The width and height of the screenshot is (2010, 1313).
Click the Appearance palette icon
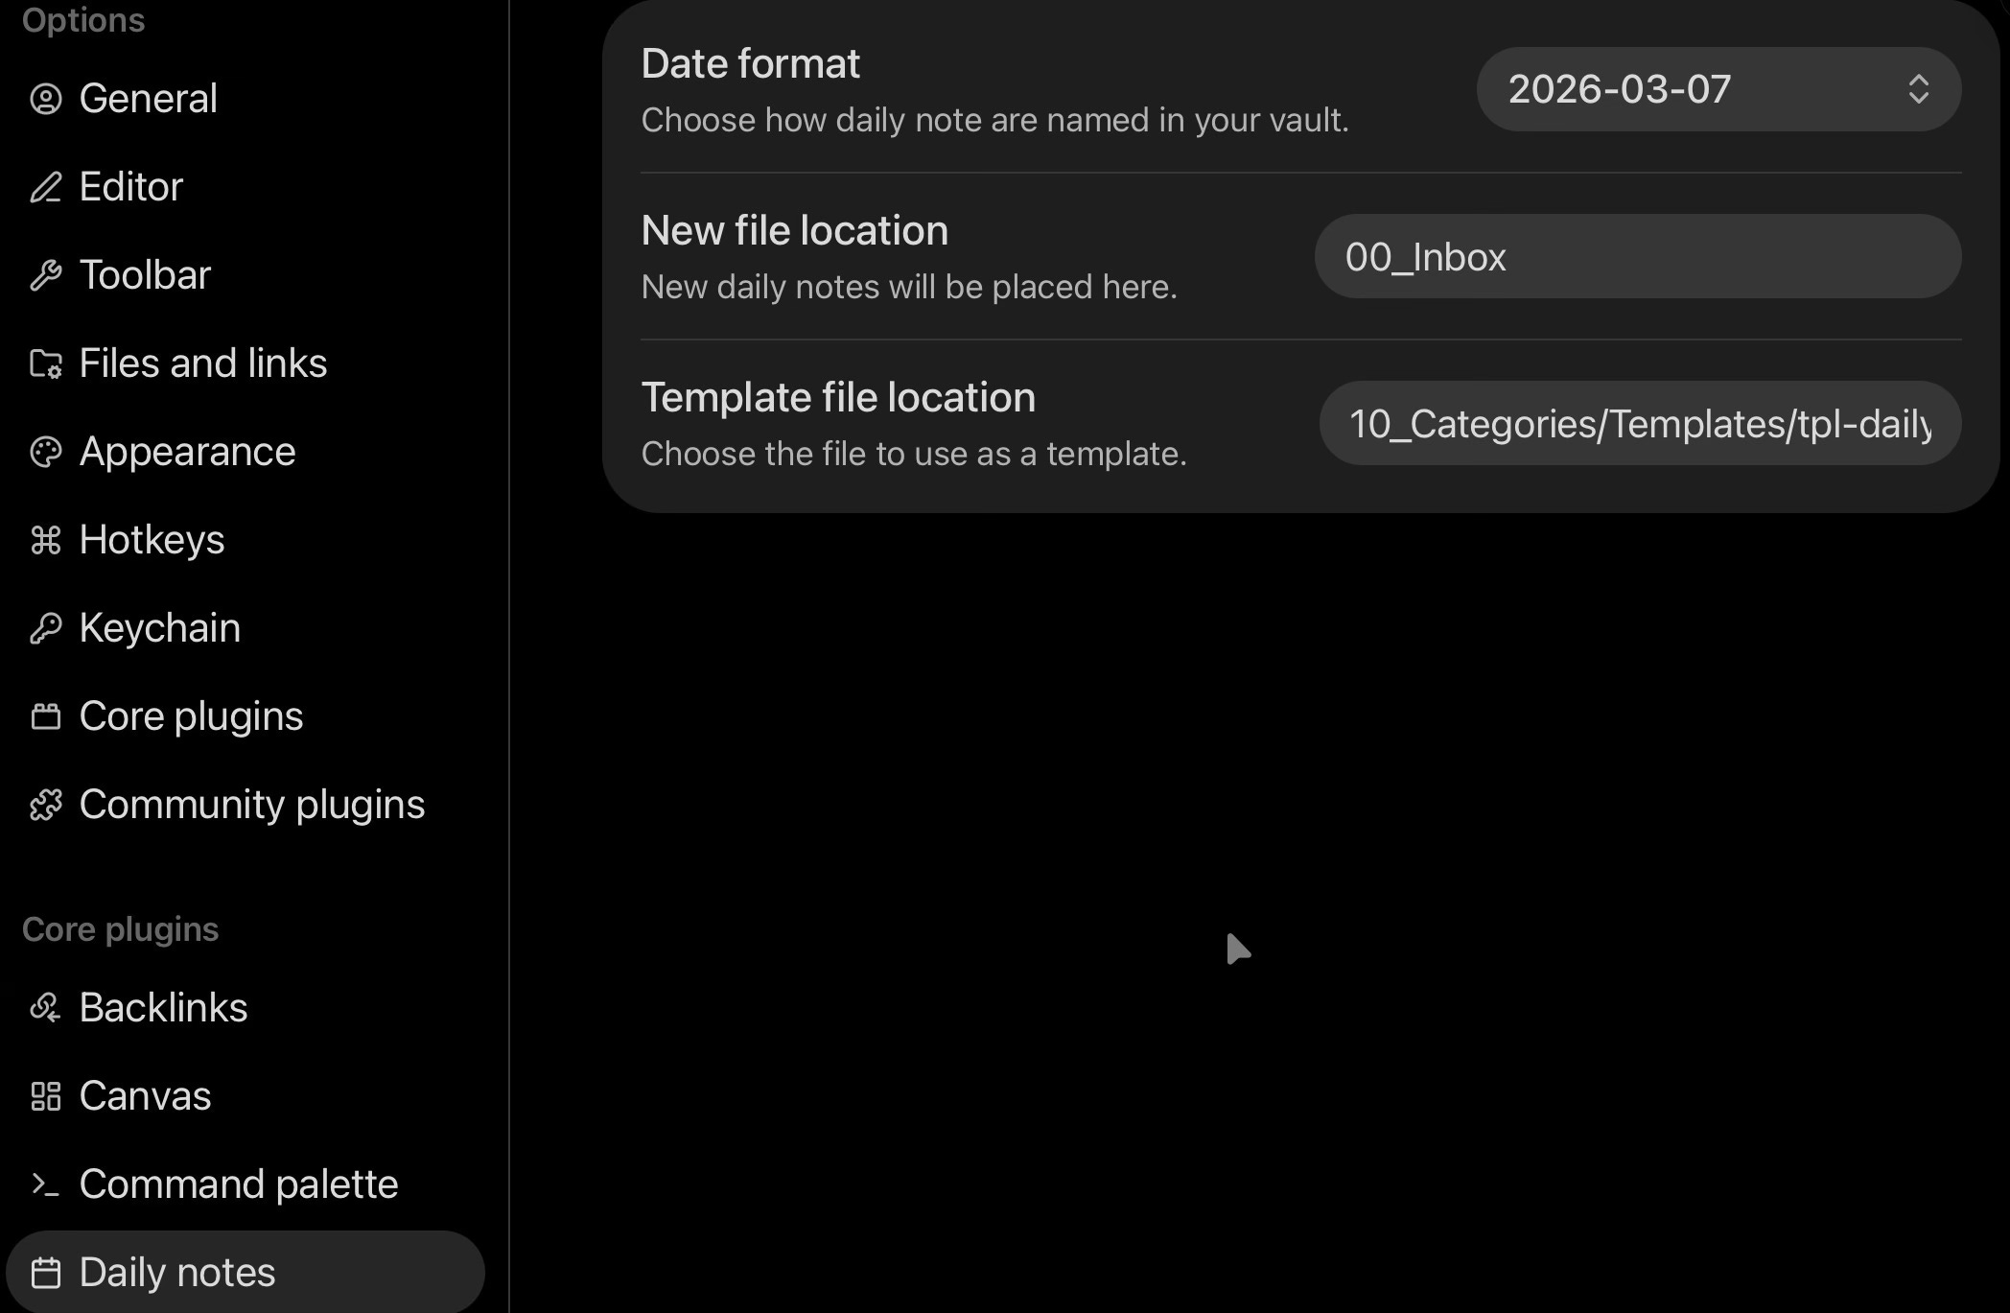45,452
